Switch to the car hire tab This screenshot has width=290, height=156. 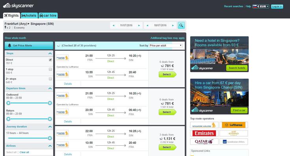[x=48, y=15]
